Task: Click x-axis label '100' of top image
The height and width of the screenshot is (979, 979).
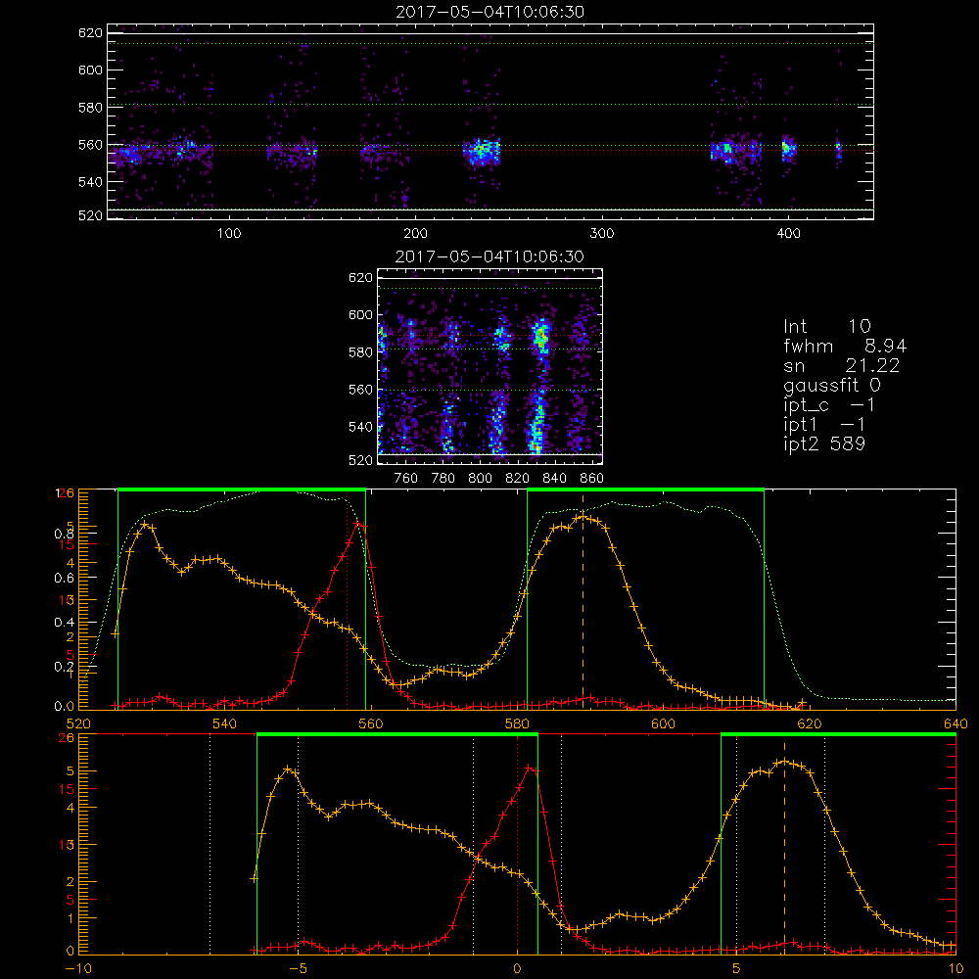Action: click(229, 234)
